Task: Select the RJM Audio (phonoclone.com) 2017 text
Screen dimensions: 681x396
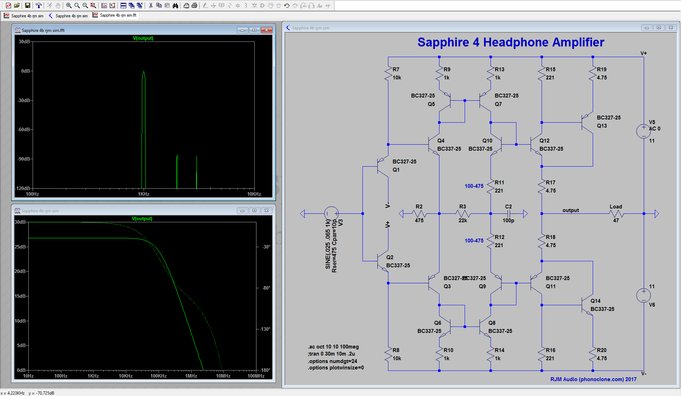Action: pyautogui.click(x=593, y=379)
